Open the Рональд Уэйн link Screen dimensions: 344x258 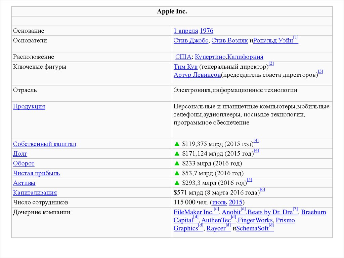[273, 41]
